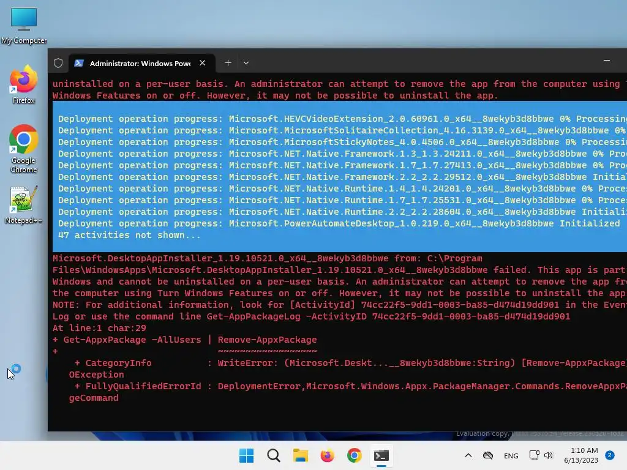627x470 pixels.
Task: Open File Explorer from the taskbar
Action: coord(300,455)
